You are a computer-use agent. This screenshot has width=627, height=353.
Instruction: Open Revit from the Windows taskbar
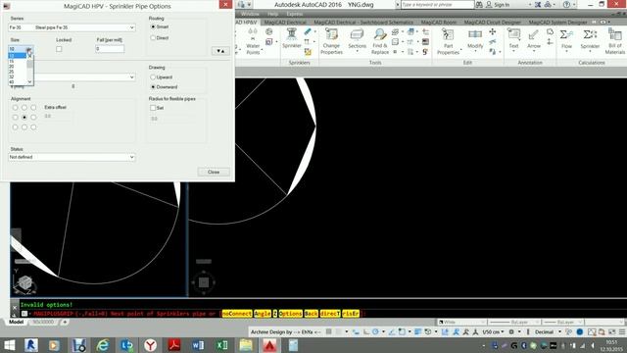point(31,345)
